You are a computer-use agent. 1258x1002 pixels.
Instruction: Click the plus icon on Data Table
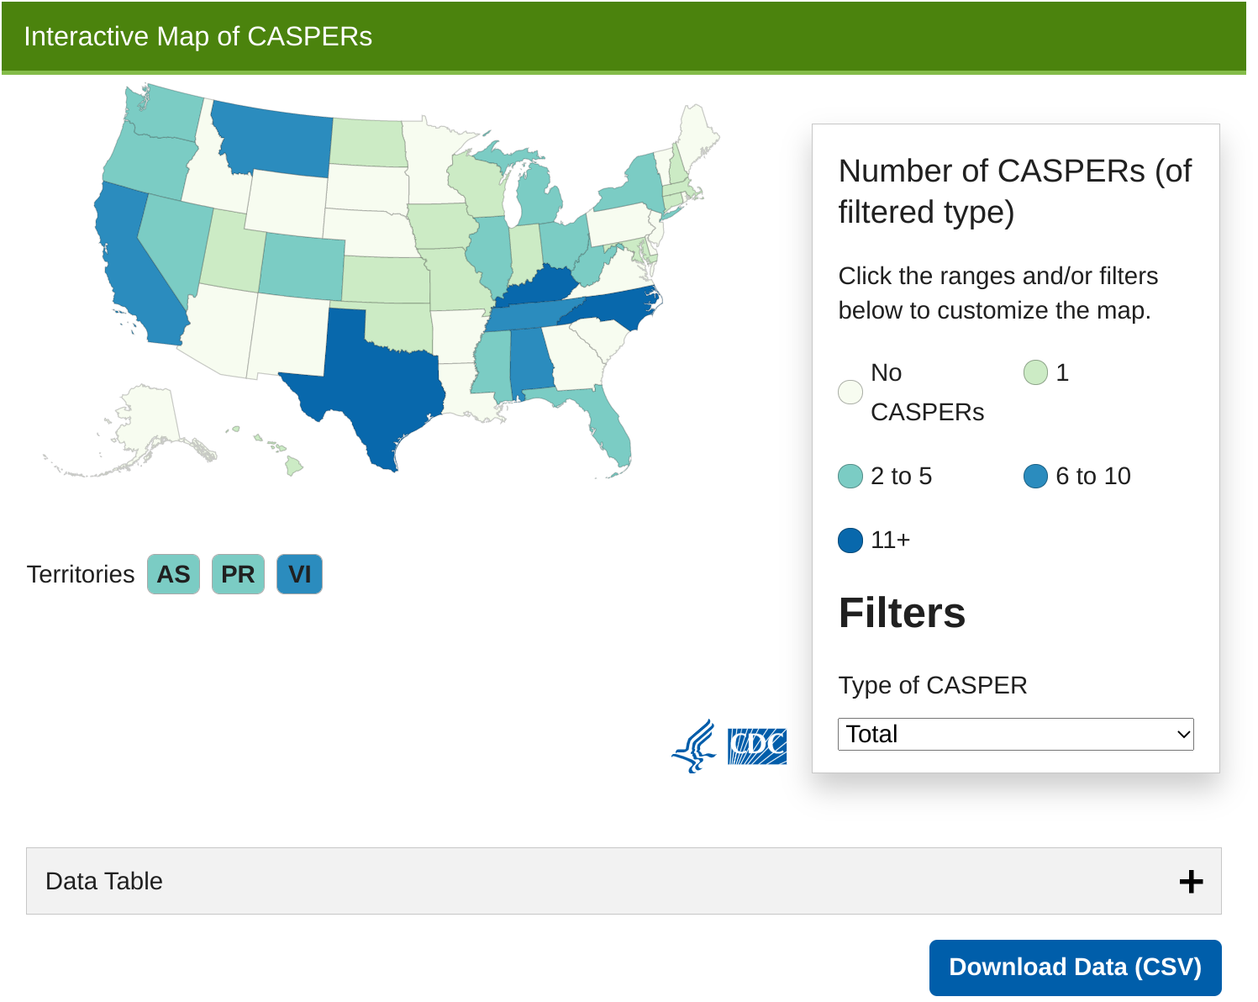[1191, 881]
